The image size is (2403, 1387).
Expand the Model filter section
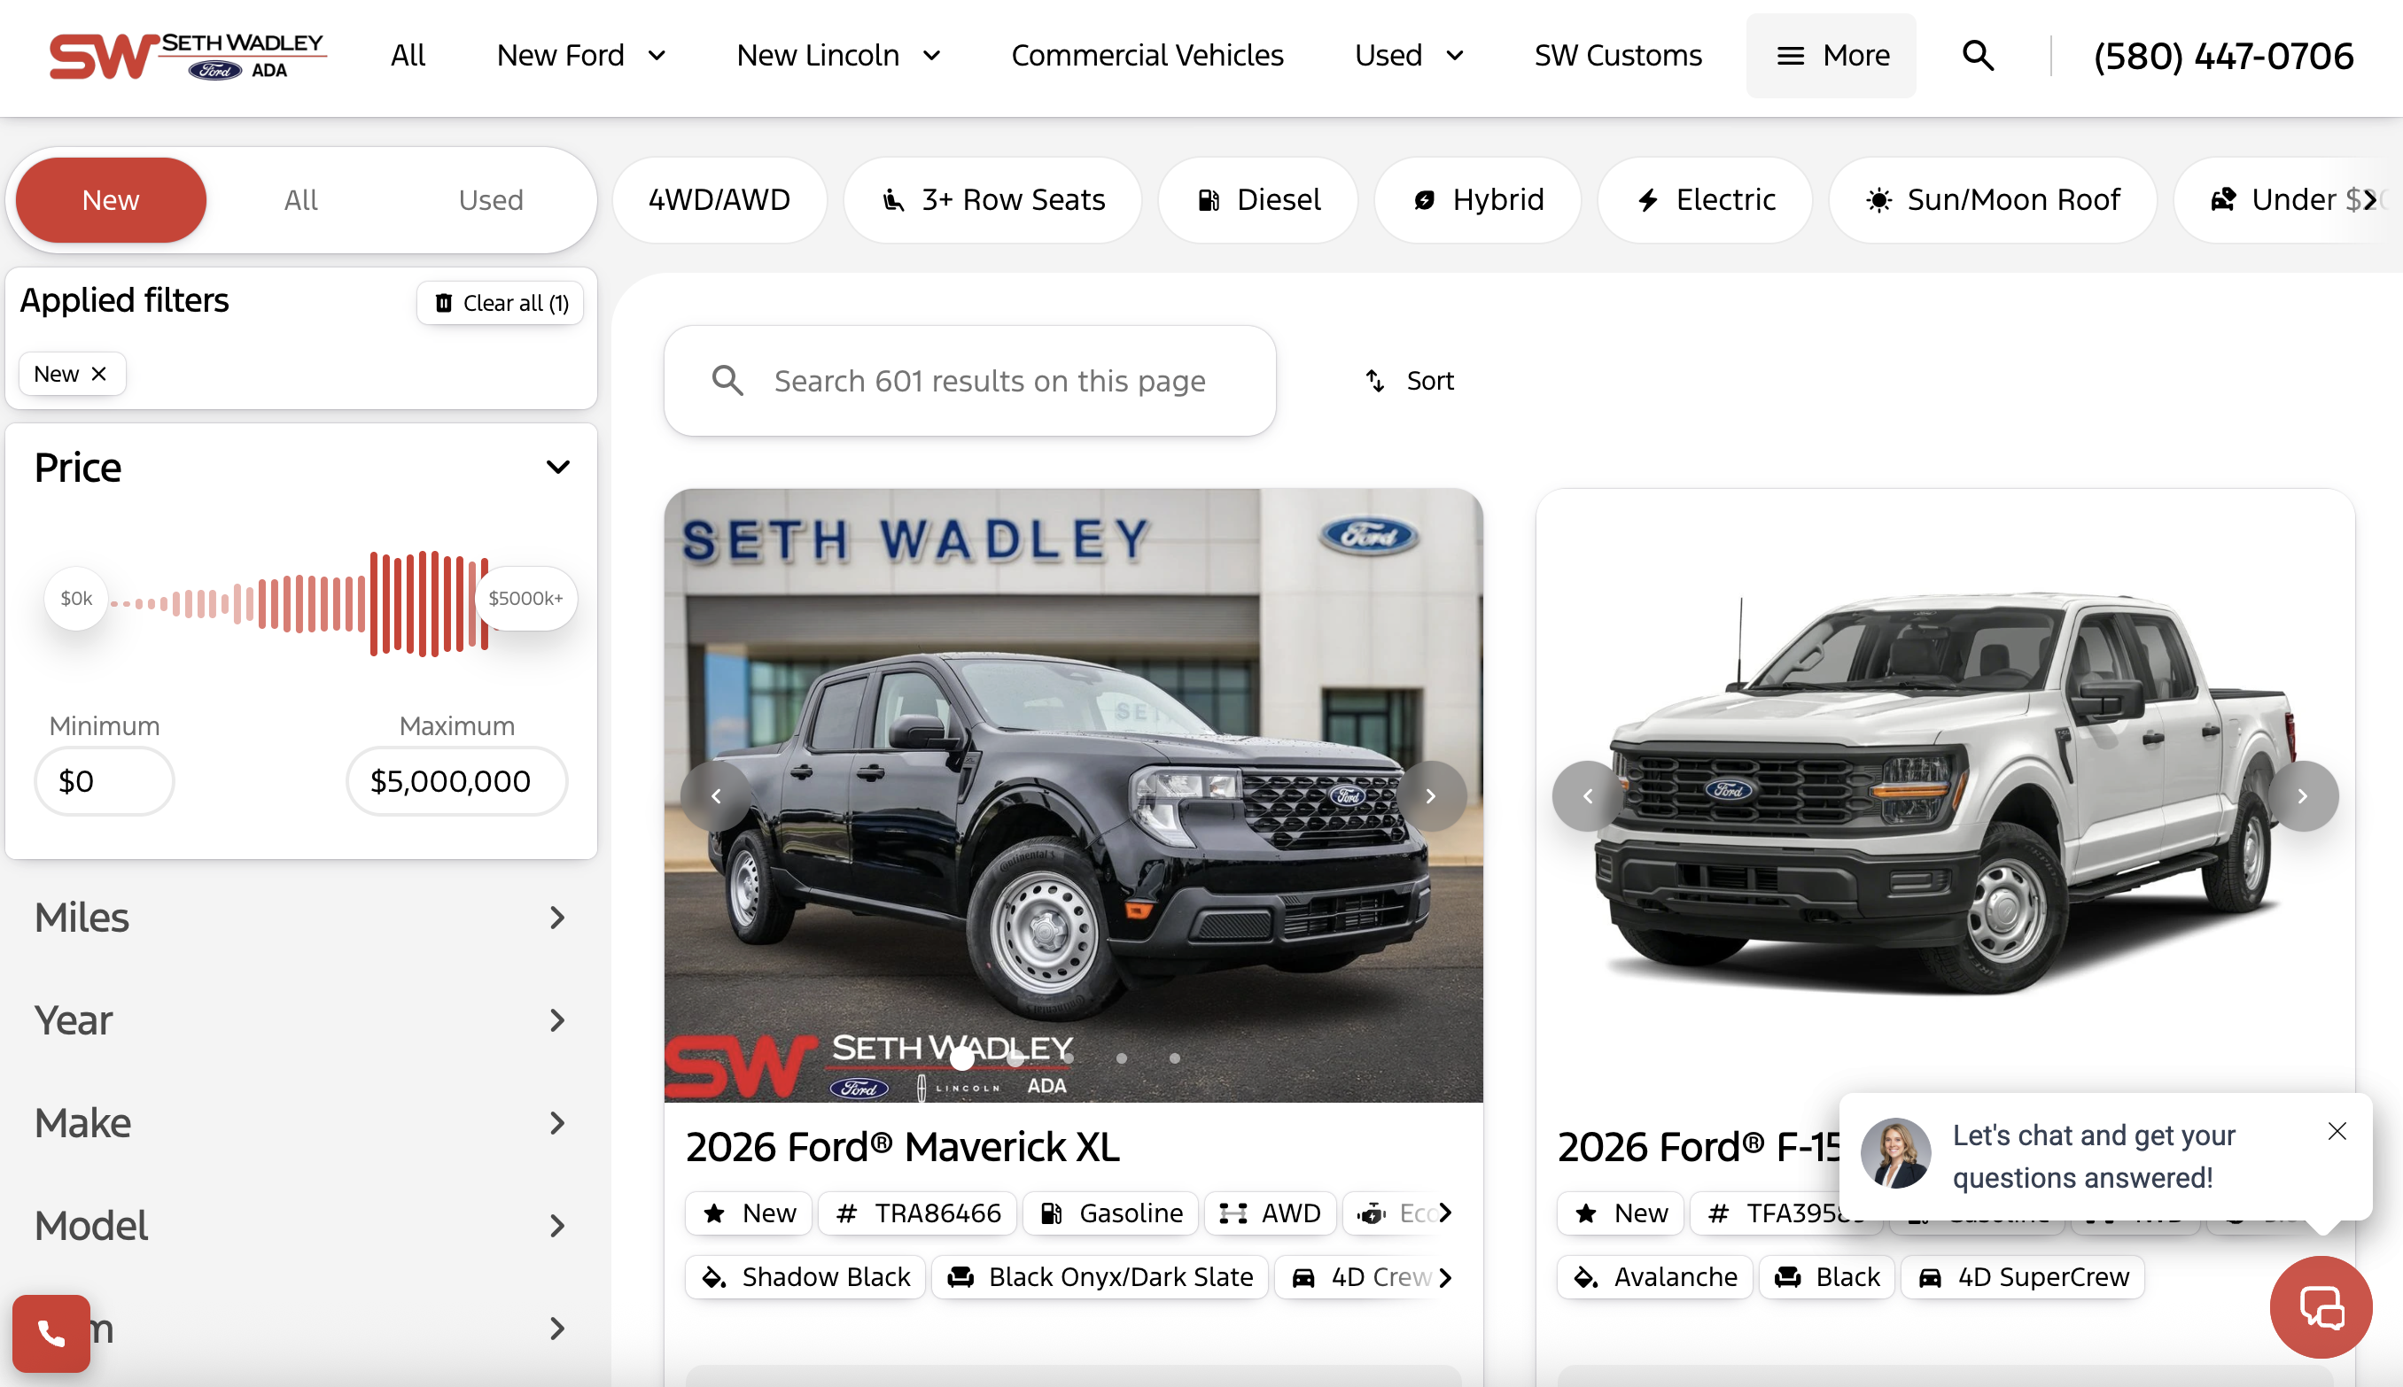[x=301, y=1226]
